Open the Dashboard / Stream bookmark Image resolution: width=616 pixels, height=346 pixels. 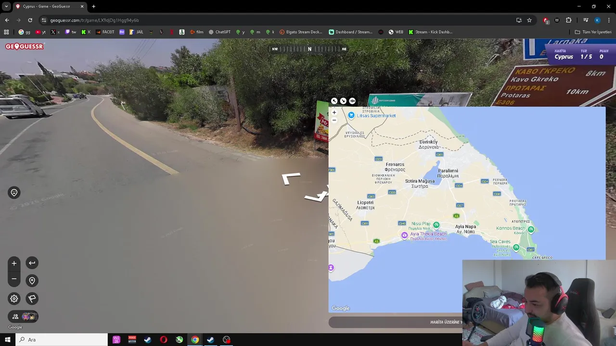[x=351, y=32]
